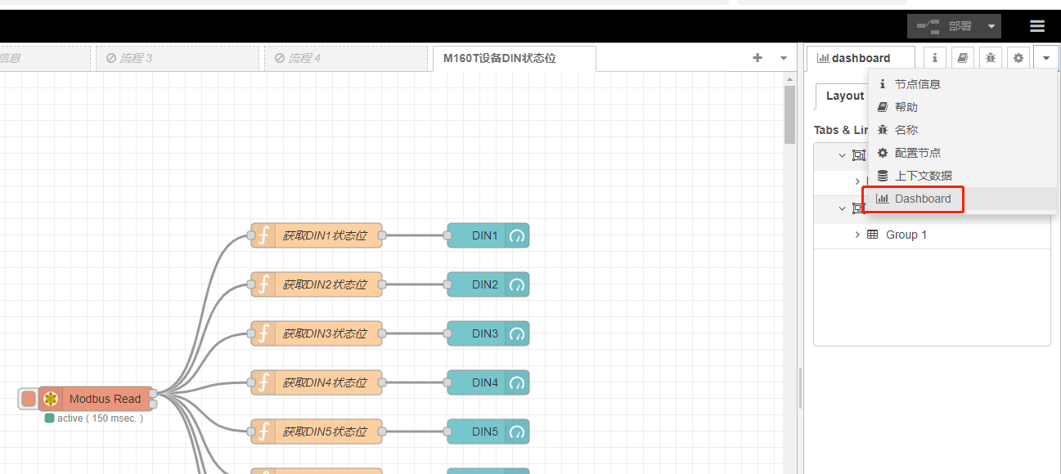Select the 获取DIN3状态位 function node

pyautogui.click(x=317, y=333)
